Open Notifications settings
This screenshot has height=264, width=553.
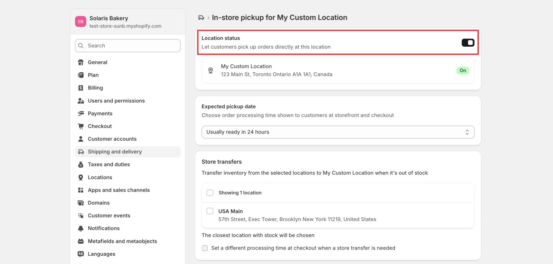(128, 228)
